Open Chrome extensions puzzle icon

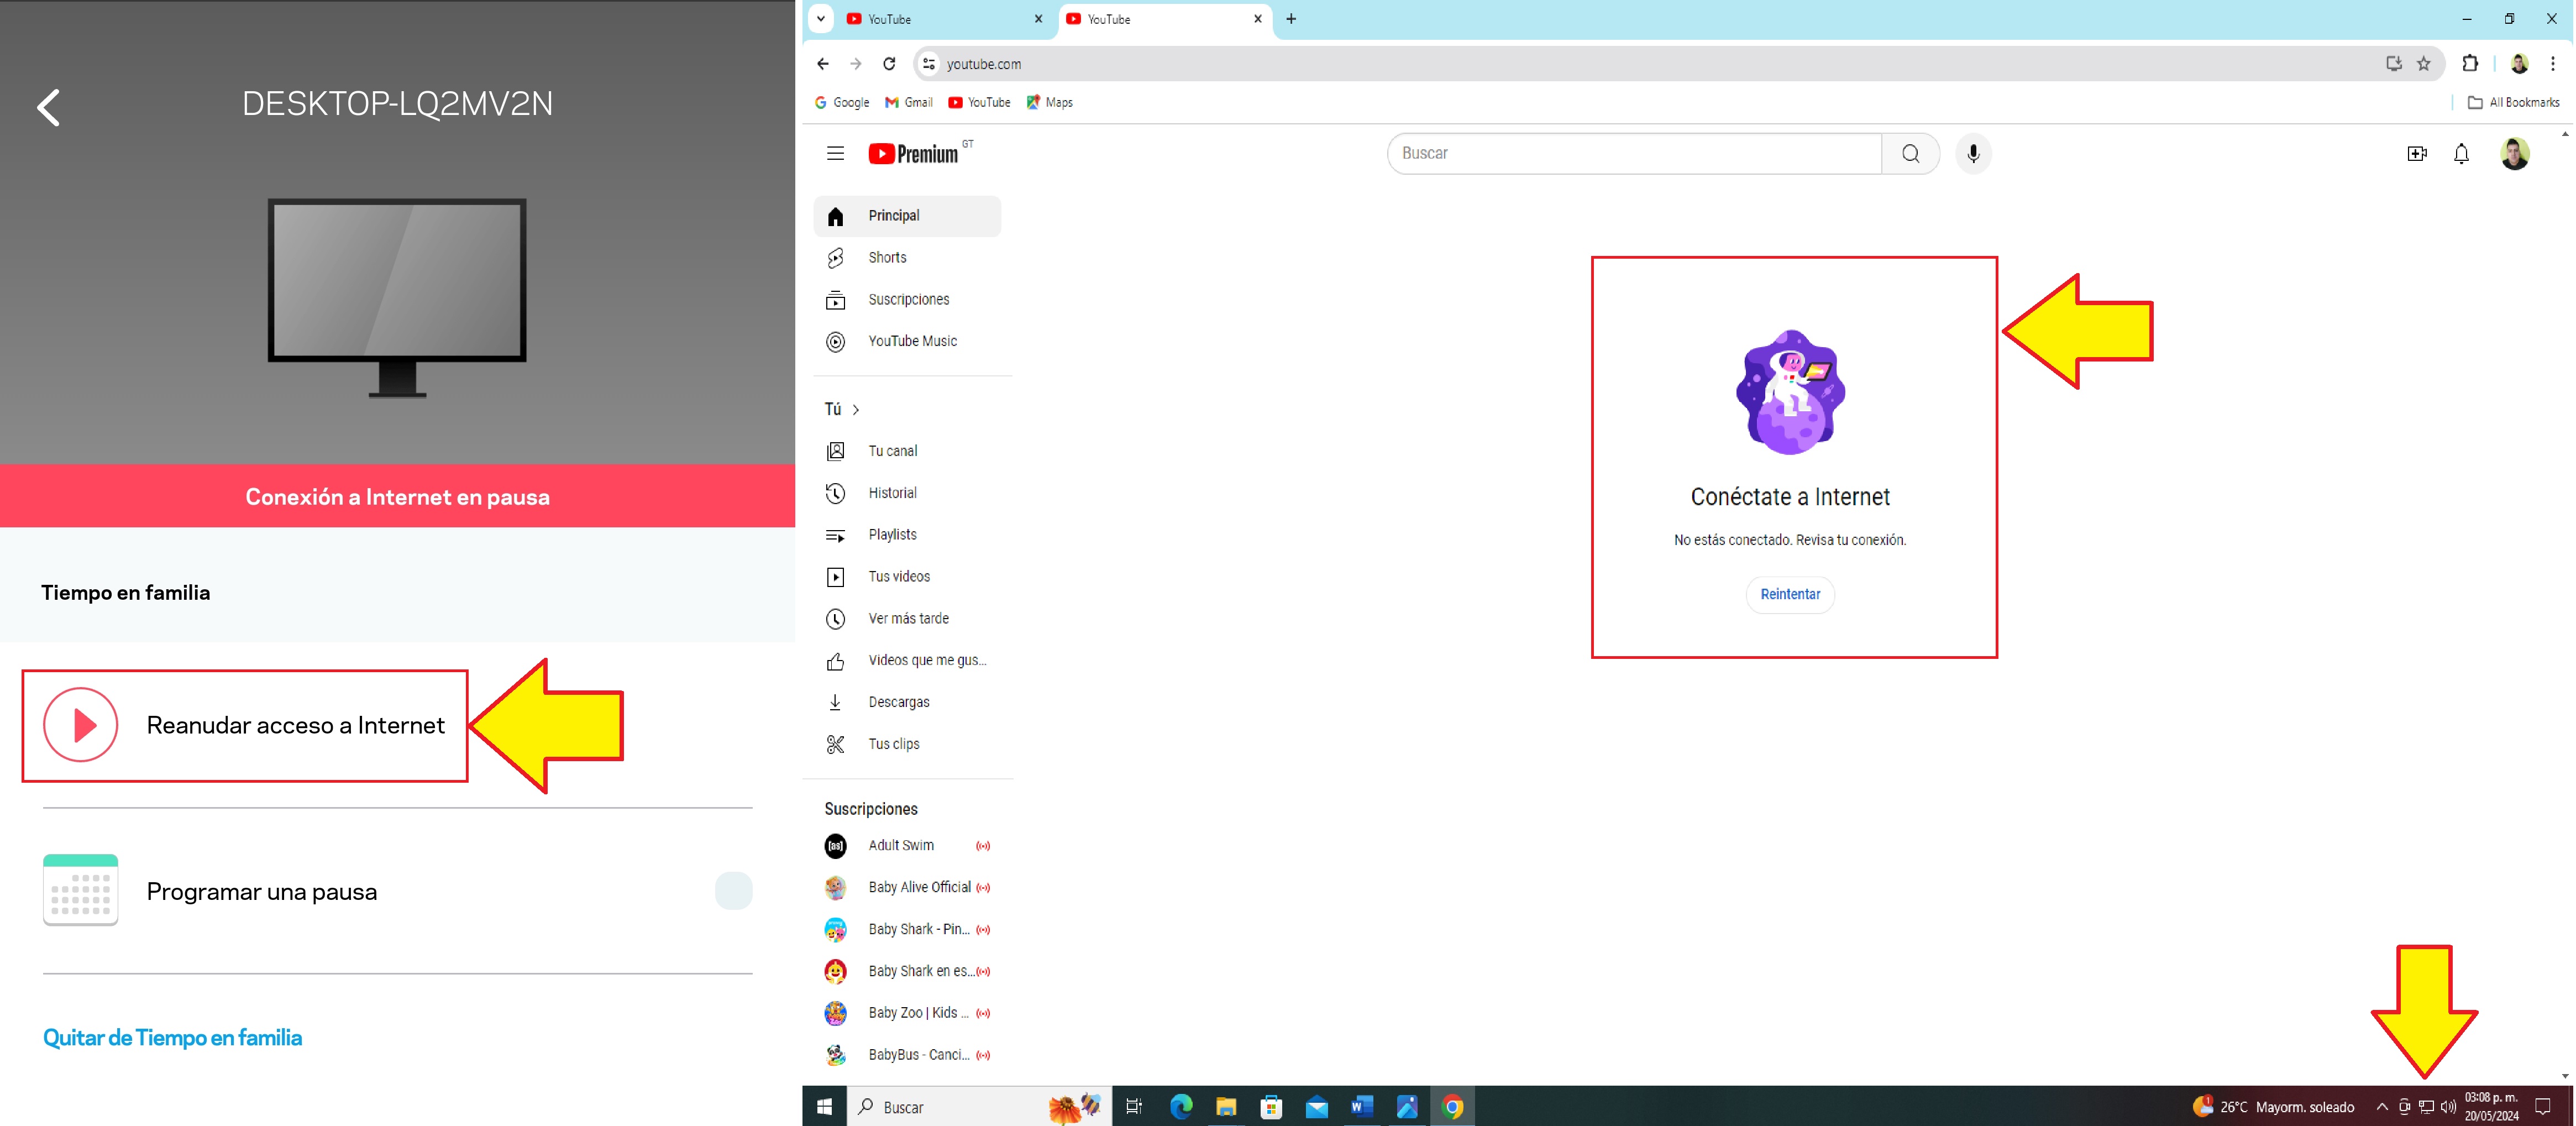point(2469,63)
